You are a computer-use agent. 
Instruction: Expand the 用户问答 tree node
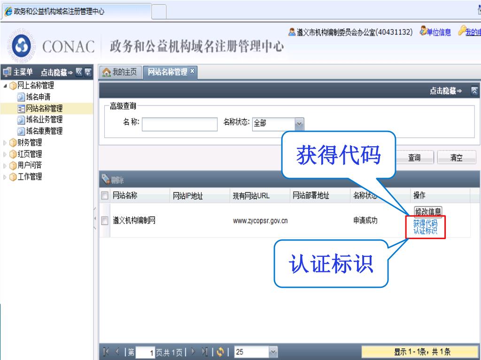tap(5, 165)
